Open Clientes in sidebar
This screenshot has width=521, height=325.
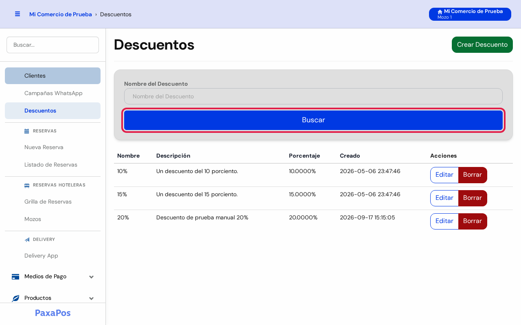[53, 76]
